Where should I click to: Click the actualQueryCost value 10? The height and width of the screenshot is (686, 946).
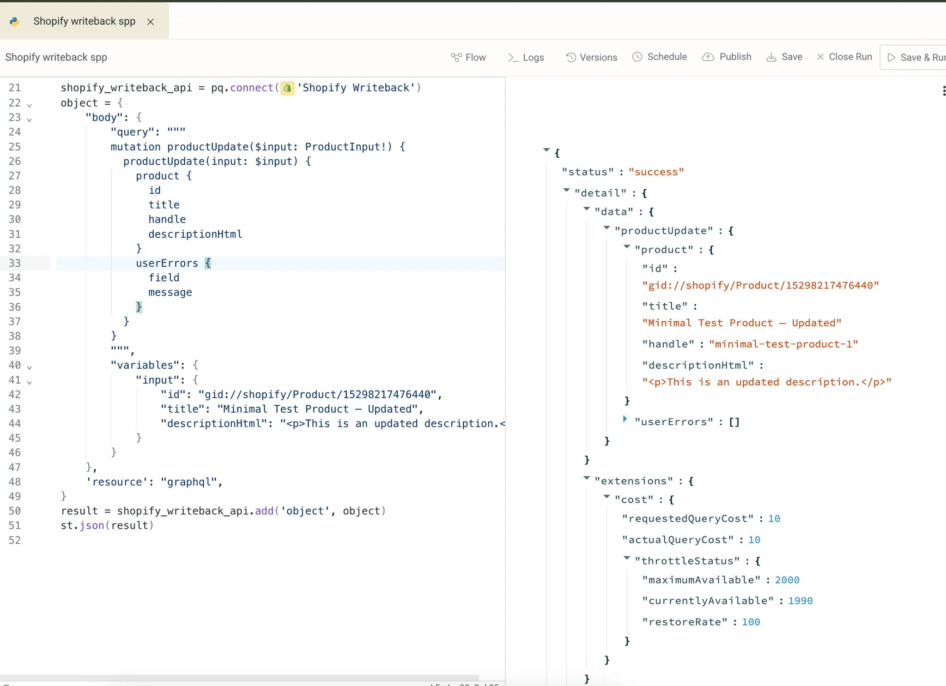click(x=754, y=540)
